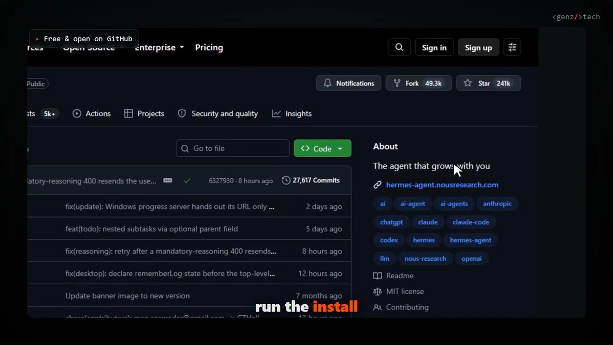
Task: Open the hermes-agent.nousresearch.com link
Action: pos(442,184)
